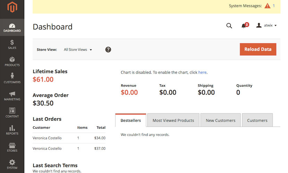
Task: Open the Content sidebar section
Action: (12, 113)
